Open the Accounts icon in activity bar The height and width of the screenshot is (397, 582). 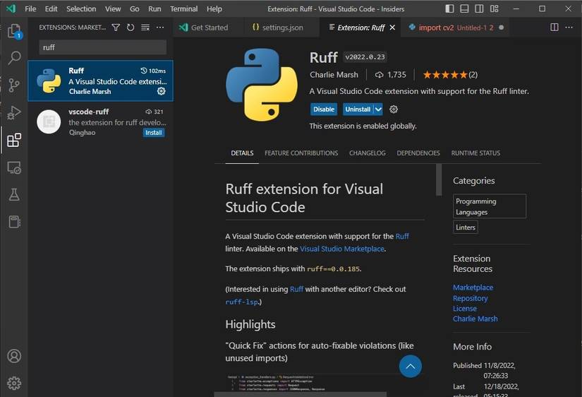point(14,356)
